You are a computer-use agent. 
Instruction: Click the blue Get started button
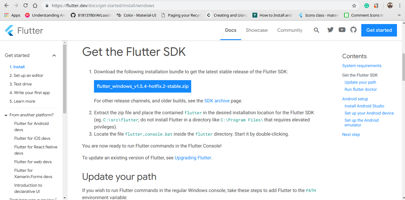coord(379,30)
